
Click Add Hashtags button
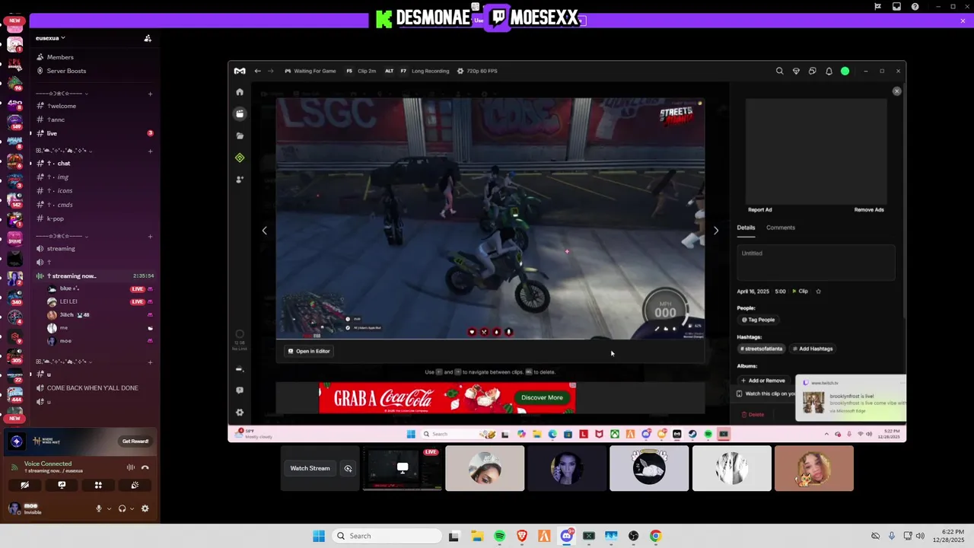coord(813,349)
